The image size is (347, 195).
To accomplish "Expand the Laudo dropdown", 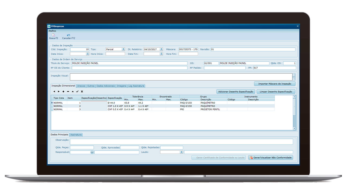I will tap(182, 152).
